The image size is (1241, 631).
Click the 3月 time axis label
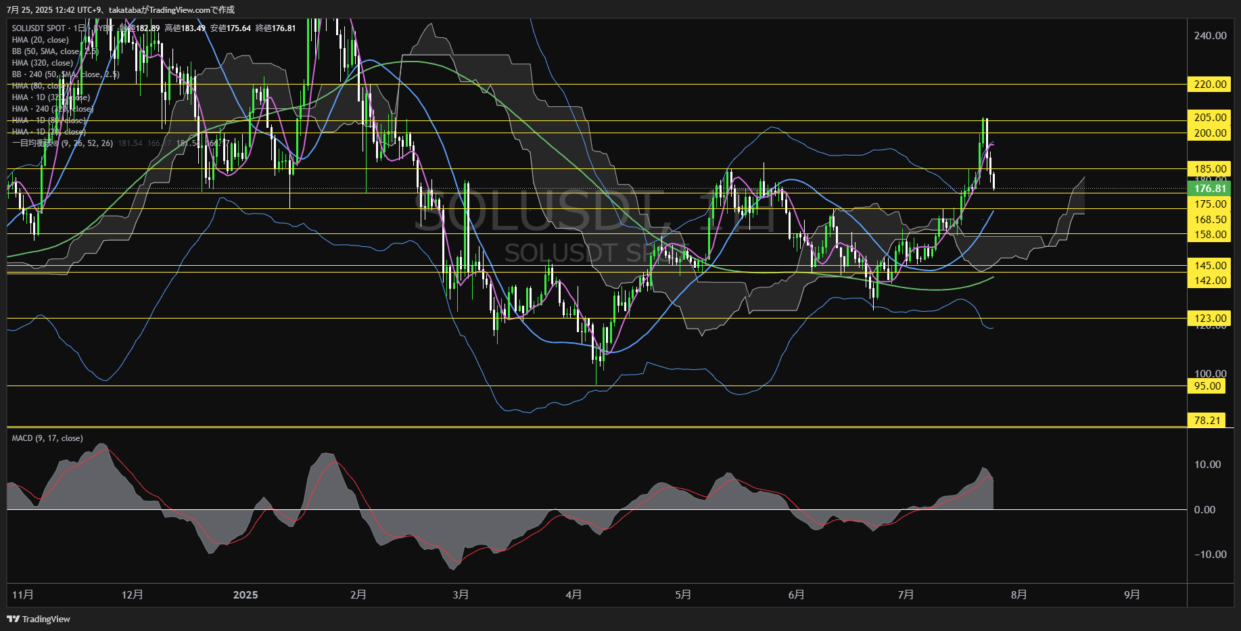click(461, 594)
